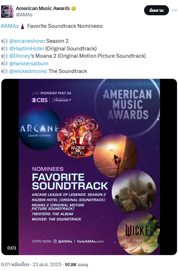Image resolution: width=178 pixels, height=271 pixels.
Task: Click the @AMAs handle under the name
Action: click(x=24, y=15)
